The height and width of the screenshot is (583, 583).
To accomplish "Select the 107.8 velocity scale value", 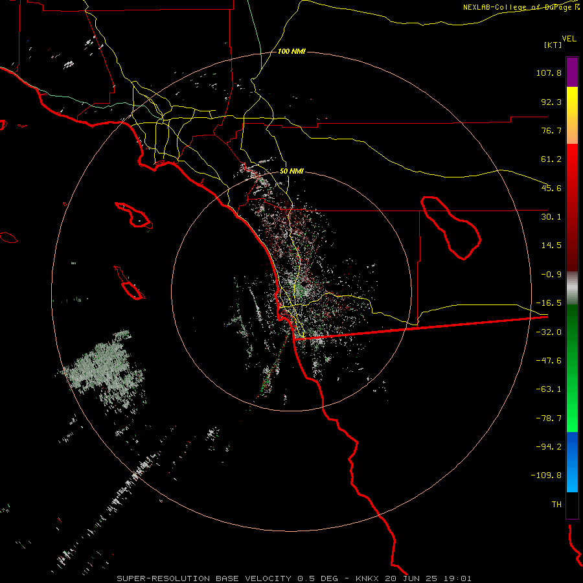I will (549, 73).
